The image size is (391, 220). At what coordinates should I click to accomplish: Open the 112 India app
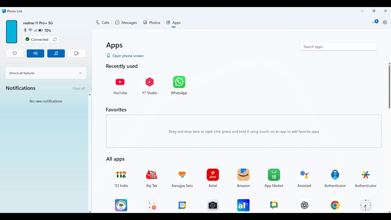point(121,178)
